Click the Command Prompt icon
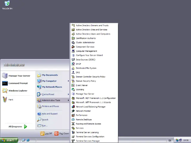Viewport: 191px width, 143px height. (5, 83)
